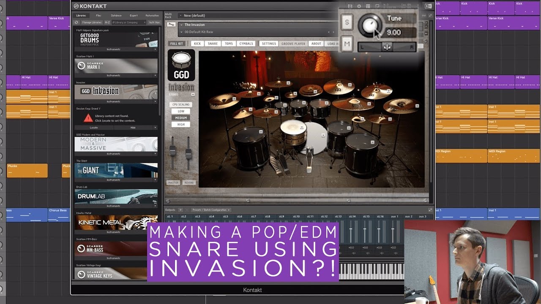Open the Kinetic Metal library banner
Viewport: 541px width, 304px height.
(x=116, y=222)
